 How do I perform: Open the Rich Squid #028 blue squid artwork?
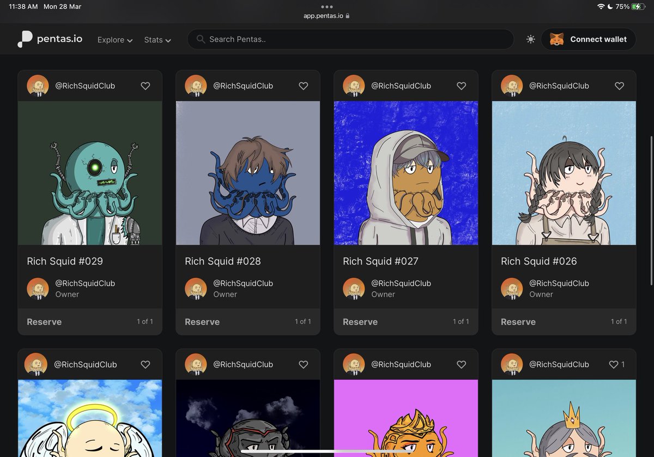(248, 173)
